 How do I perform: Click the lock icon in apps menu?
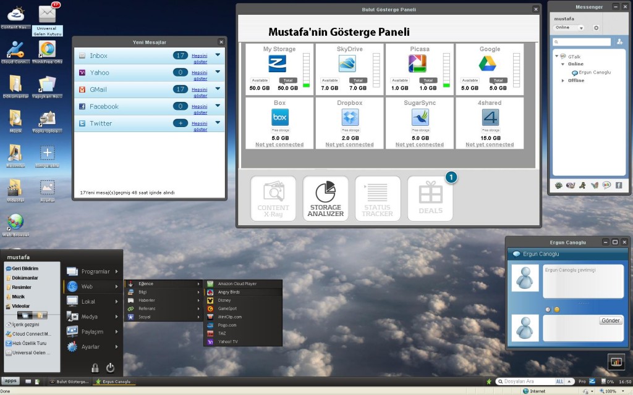coord(95,368)
